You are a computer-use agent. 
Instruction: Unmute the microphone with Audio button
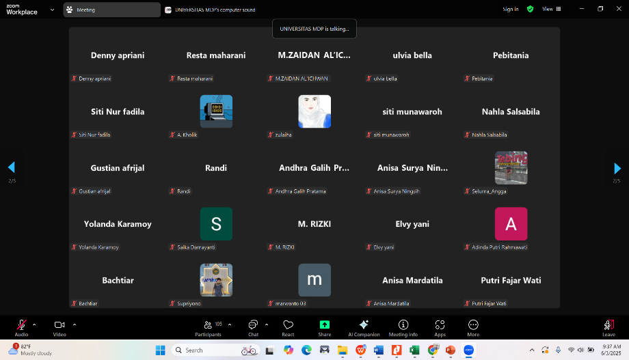(21, 327)
